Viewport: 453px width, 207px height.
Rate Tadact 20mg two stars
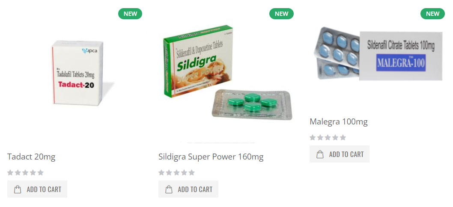click(18, 173)
